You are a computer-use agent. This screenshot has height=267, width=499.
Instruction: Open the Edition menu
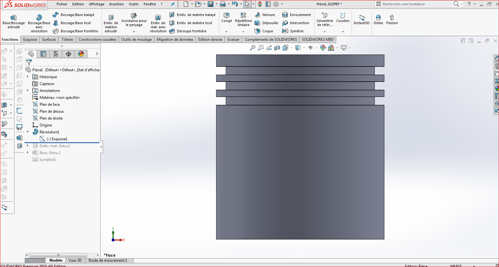(x=78, y=4)
